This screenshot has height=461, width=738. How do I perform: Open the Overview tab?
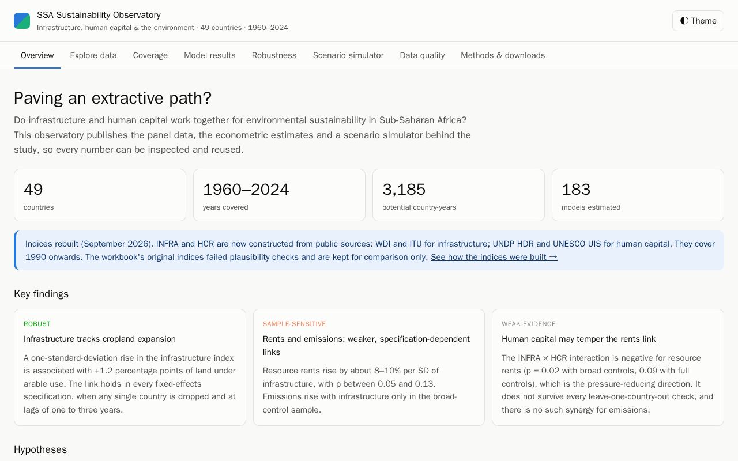click(37, 55)
